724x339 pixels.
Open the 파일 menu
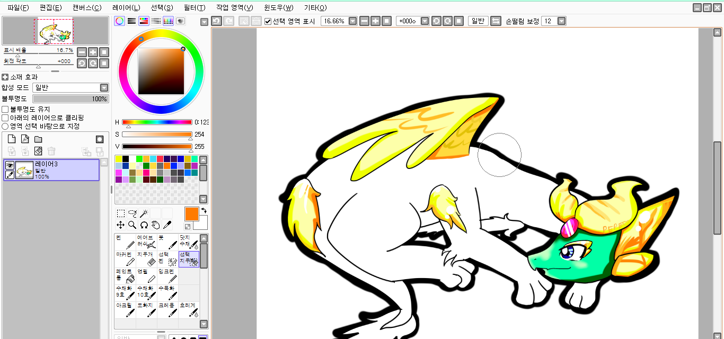pos(18,8)
